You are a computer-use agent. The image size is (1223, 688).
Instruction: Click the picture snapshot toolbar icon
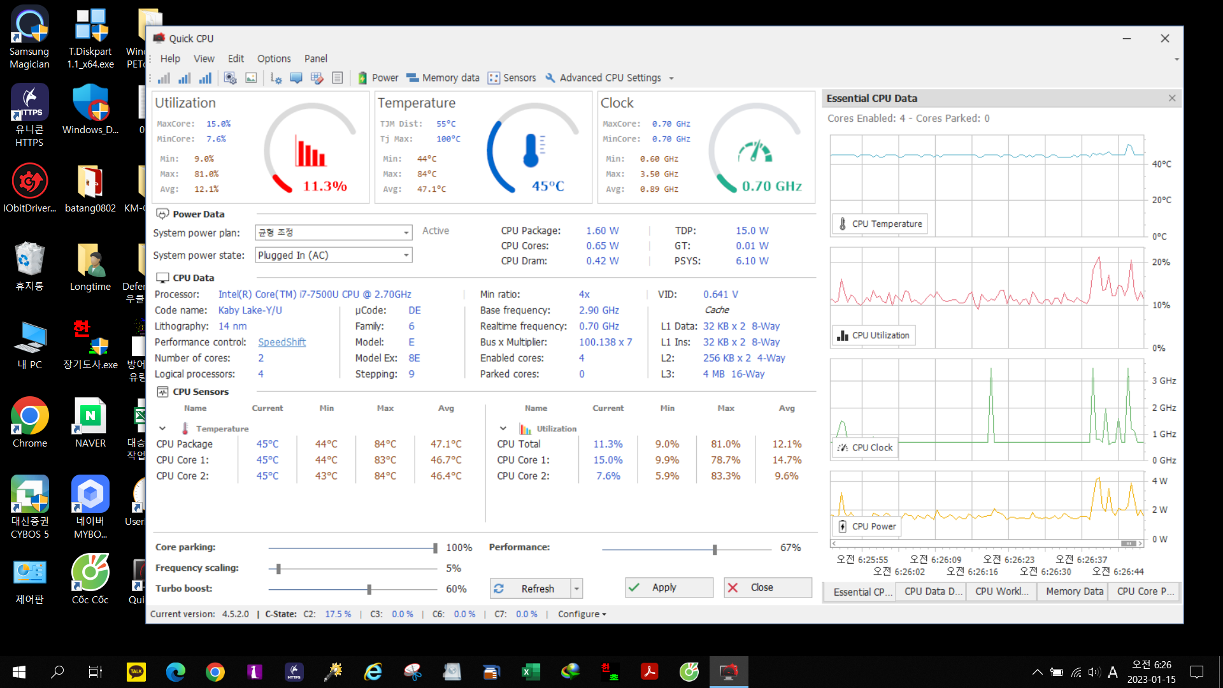tap(251, 78)
